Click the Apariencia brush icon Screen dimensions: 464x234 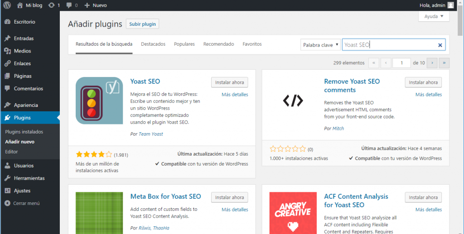click(7, 105)
